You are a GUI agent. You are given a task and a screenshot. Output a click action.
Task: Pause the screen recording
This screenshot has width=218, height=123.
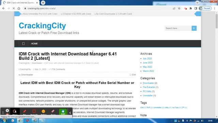[7, 111]
